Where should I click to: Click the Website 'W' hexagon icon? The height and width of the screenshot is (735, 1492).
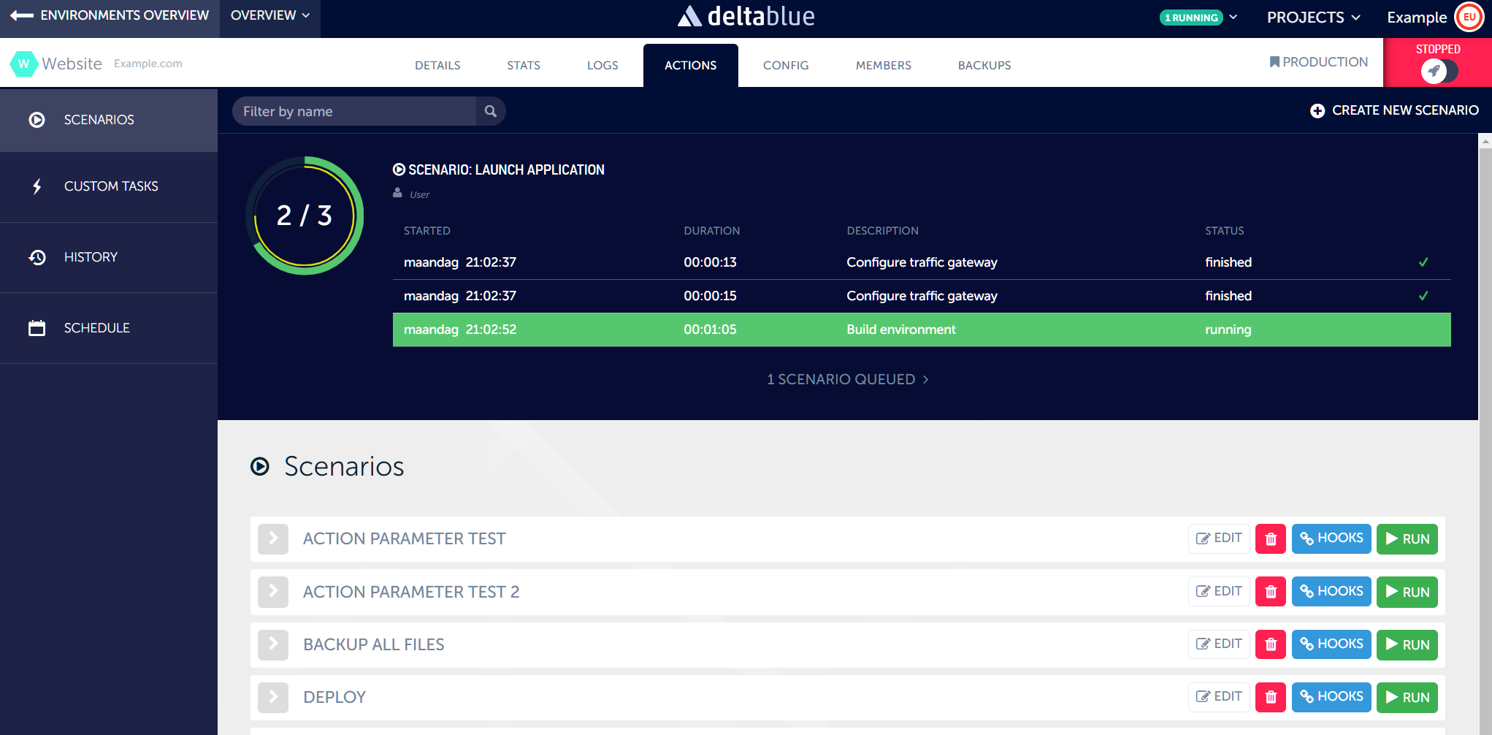click(23, 64)
